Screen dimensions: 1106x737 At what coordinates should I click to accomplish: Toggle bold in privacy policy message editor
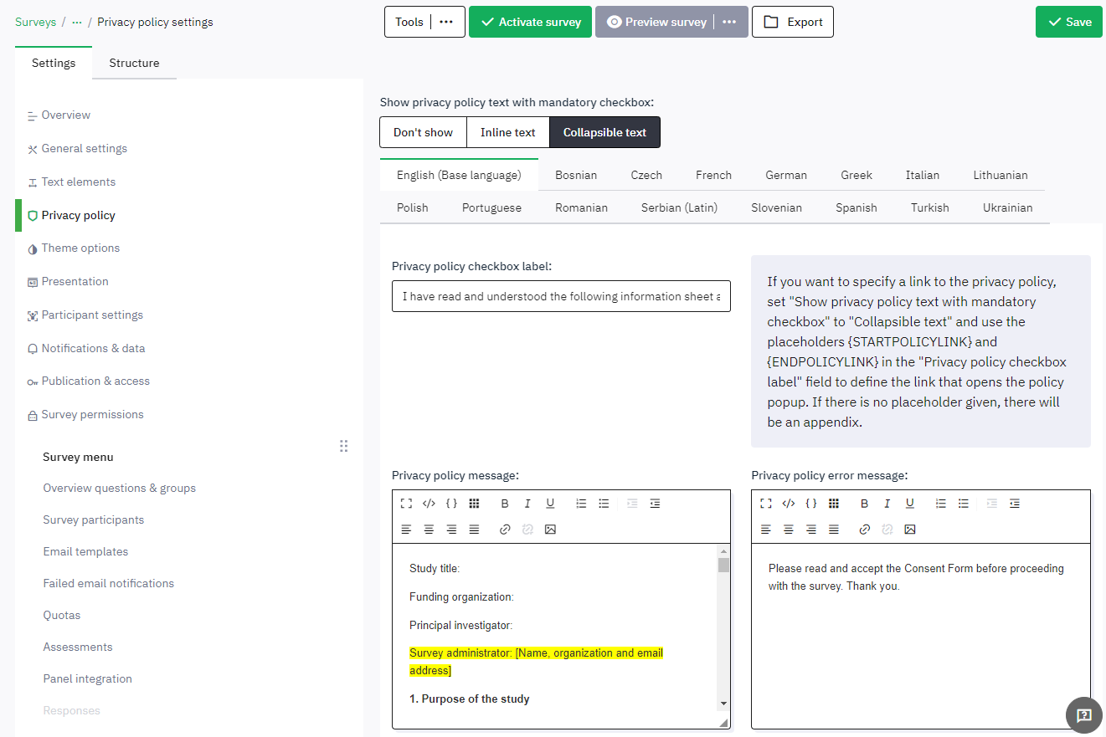pos(505,504)
